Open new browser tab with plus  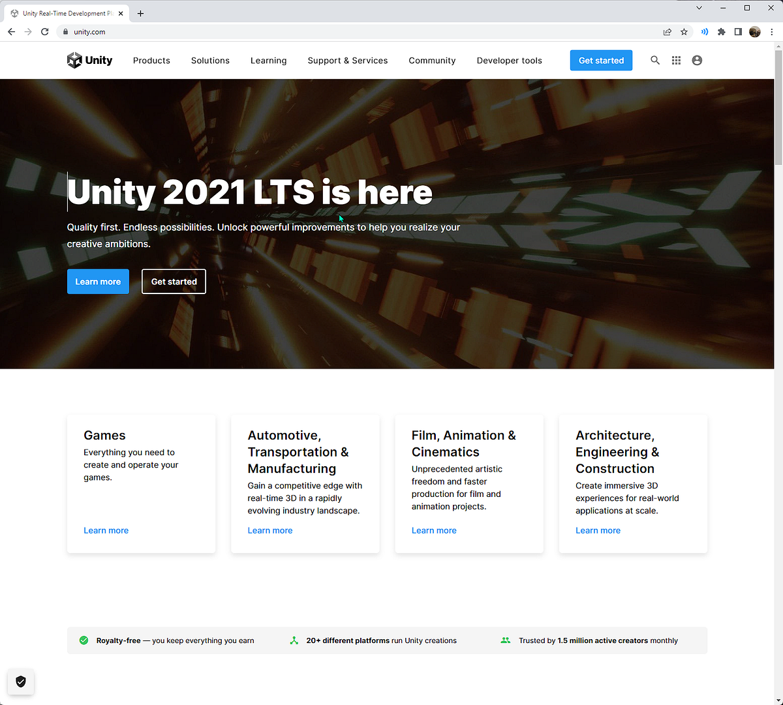[140, 13]
